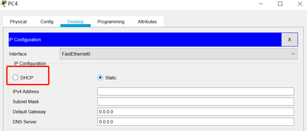
Task: Select the Static radio button
Action: tap(100, 78)
